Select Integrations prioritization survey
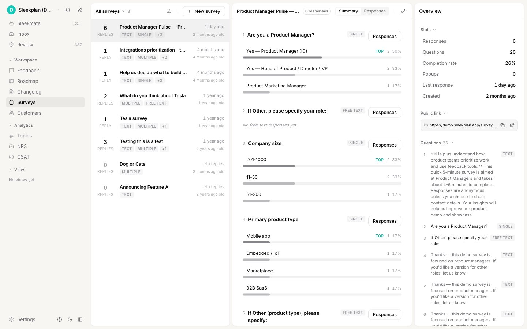Image resolution: width=527 pixels, height=329 pixels. click(160, 54)
